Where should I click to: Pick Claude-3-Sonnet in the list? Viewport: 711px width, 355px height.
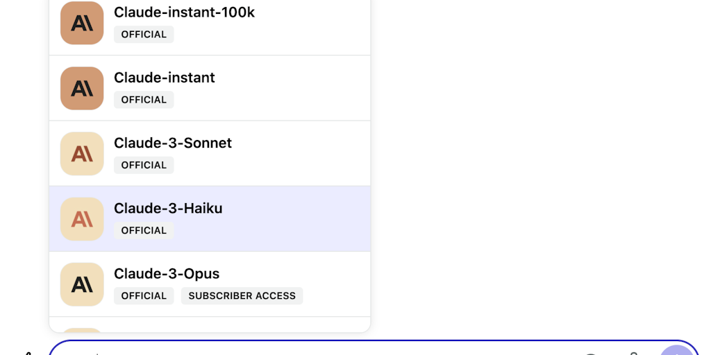(173, 143)
